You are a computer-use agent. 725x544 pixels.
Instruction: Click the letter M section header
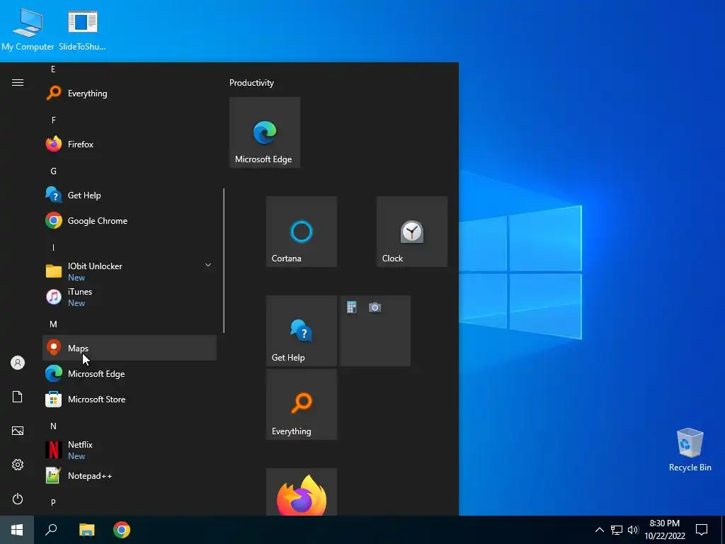point(53,324)
